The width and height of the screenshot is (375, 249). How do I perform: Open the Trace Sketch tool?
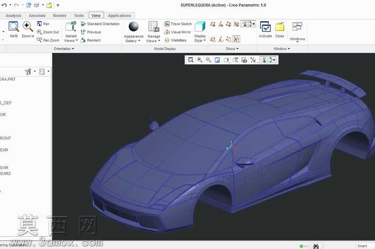[178, 24]
